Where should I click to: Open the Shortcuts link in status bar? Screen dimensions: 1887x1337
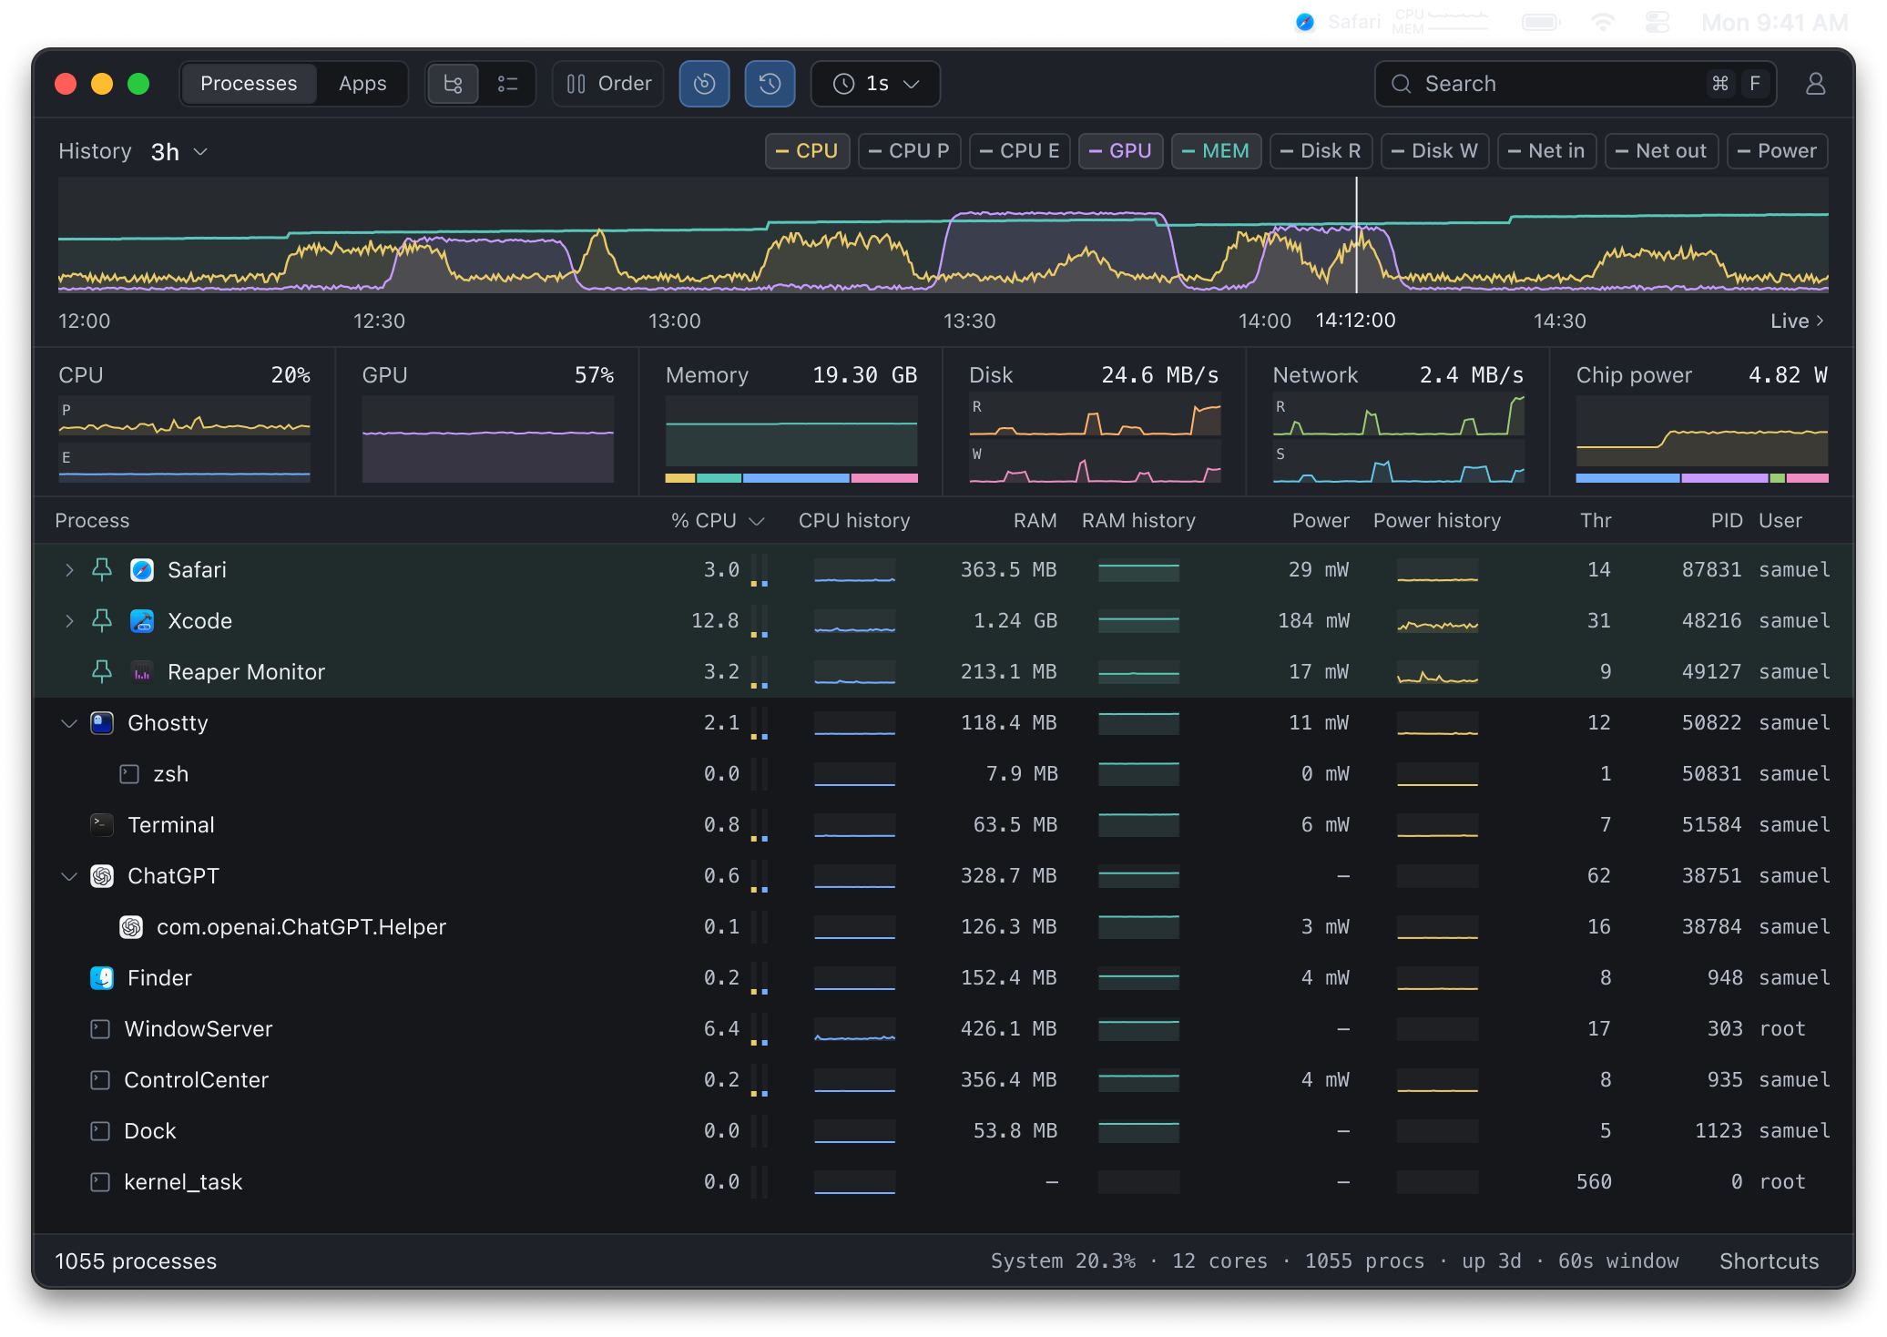1769,1261
